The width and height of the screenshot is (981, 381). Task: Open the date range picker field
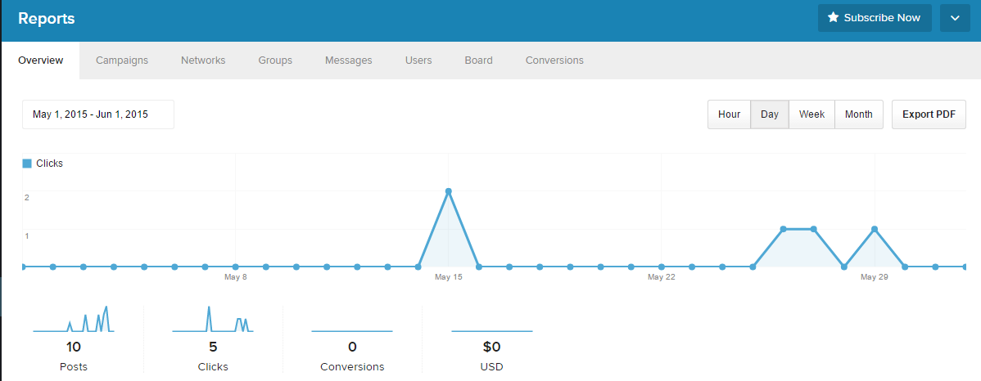pos(98,114)
